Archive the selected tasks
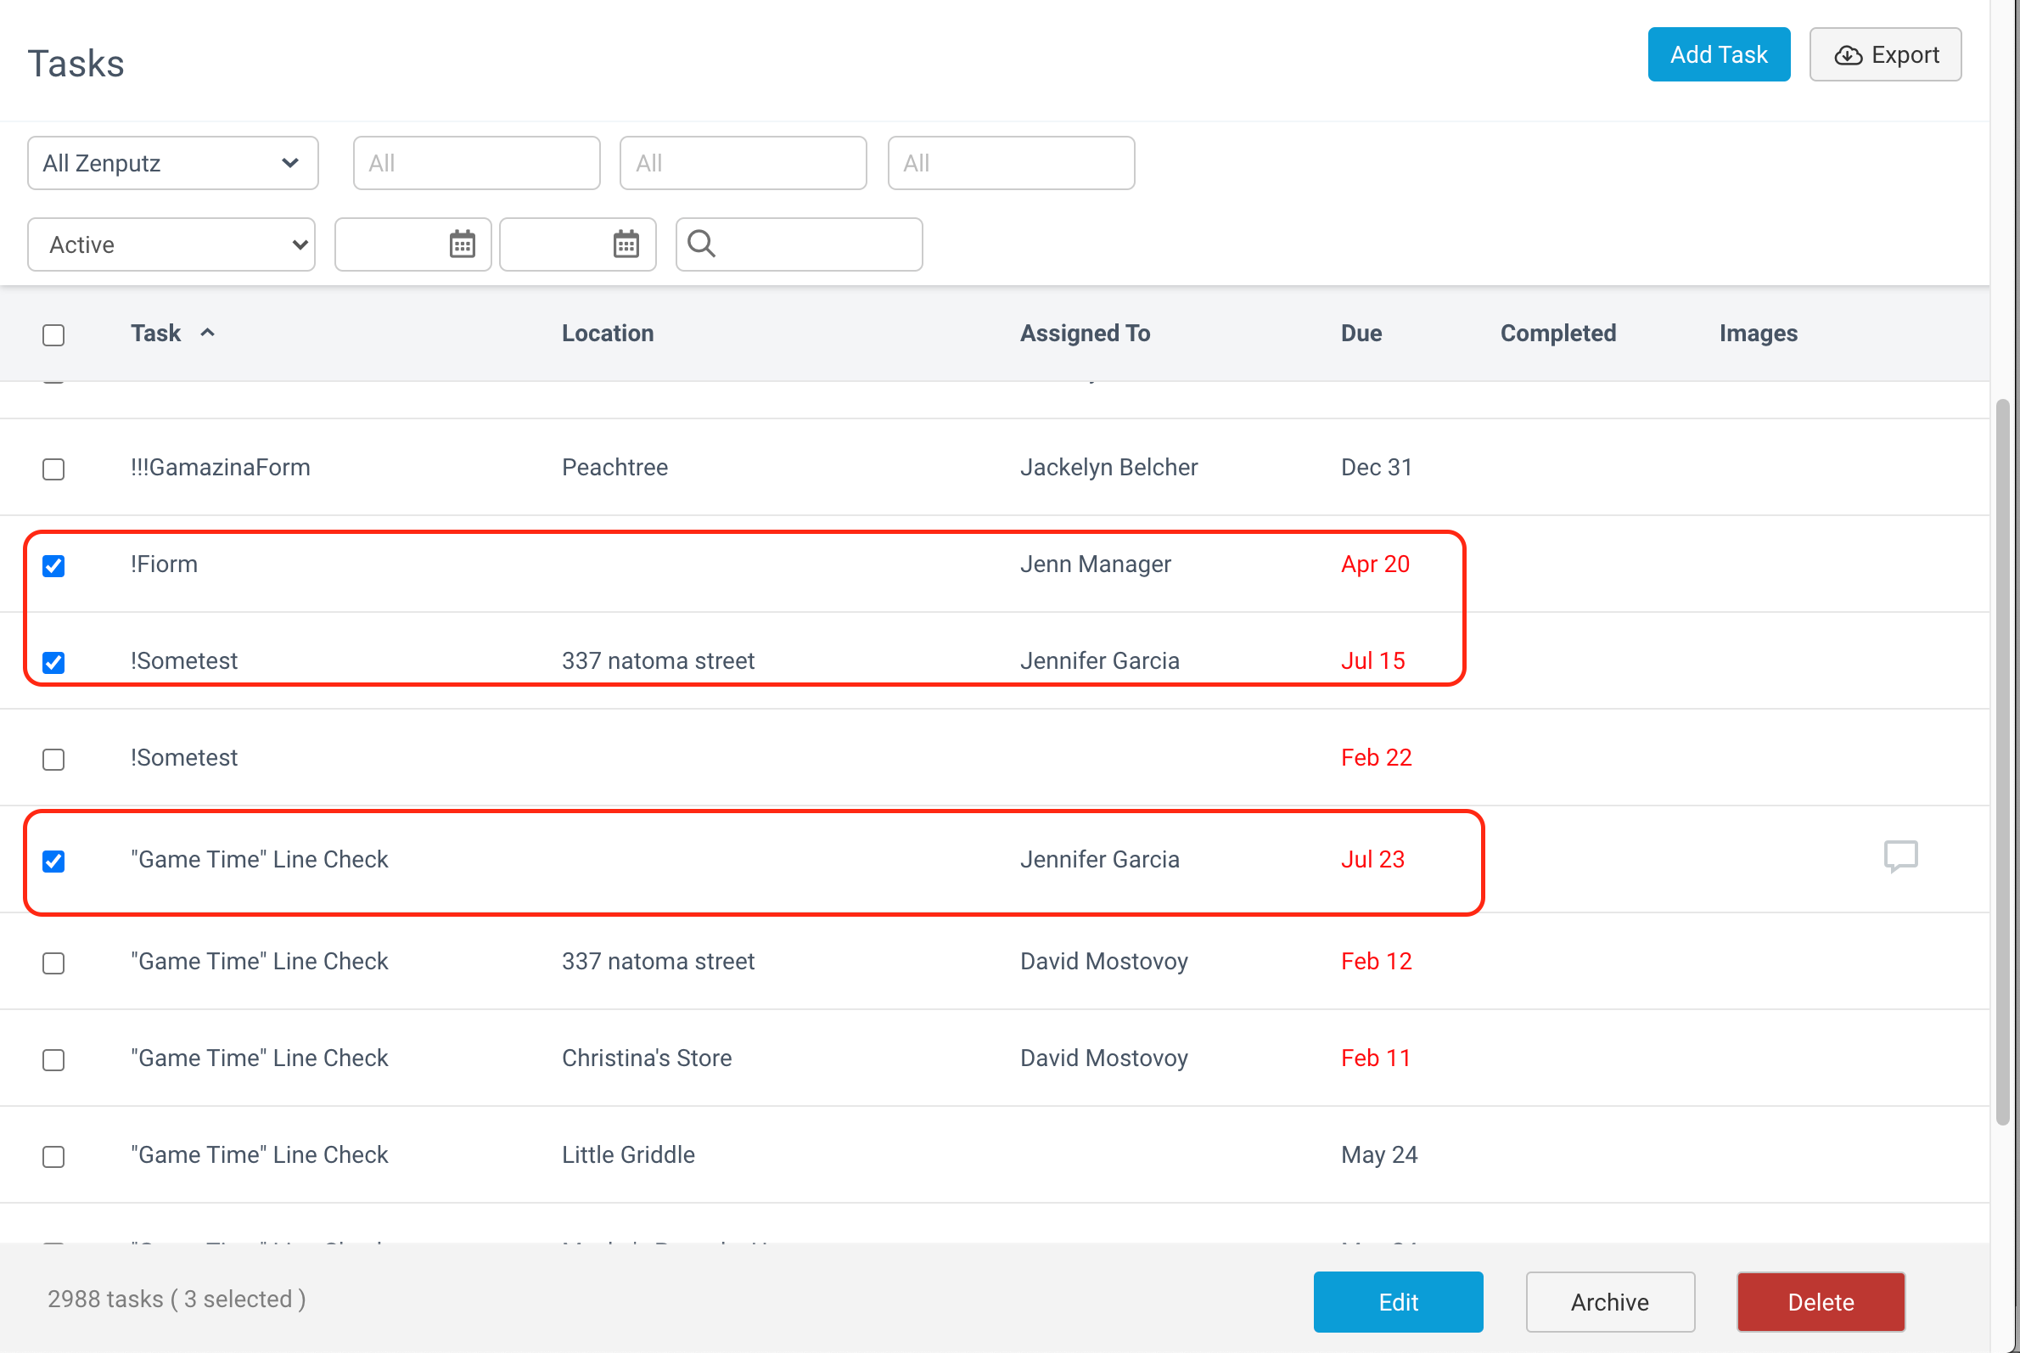Screen dimensions: 2020x1353 tap(1610, 1301)
